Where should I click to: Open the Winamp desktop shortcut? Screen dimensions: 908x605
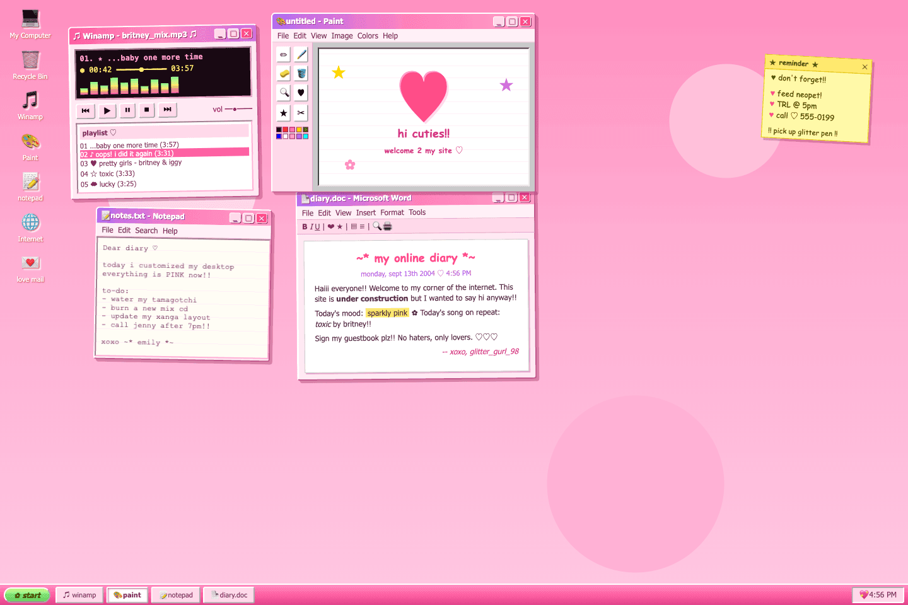[30, 105]
